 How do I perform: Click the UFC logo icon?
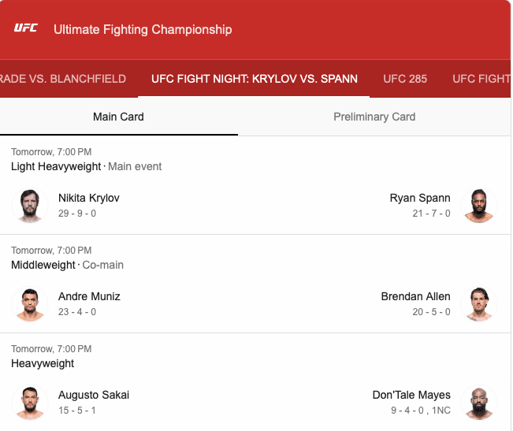pos(25,28)
